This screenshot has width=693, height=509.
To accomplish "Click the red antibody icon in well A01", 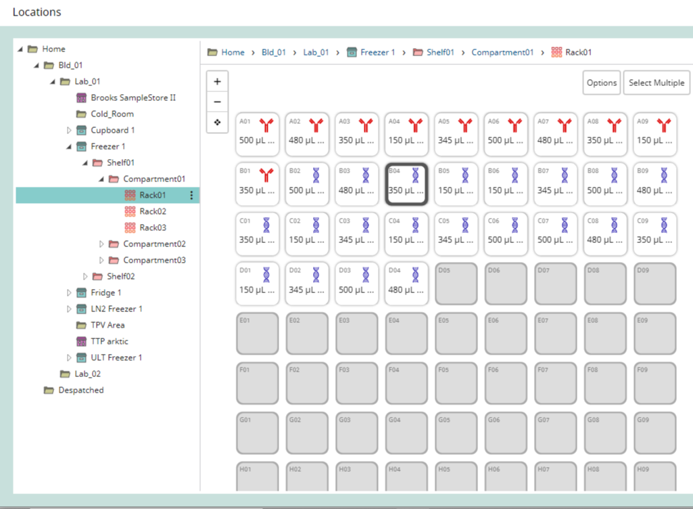I will 265,127.
